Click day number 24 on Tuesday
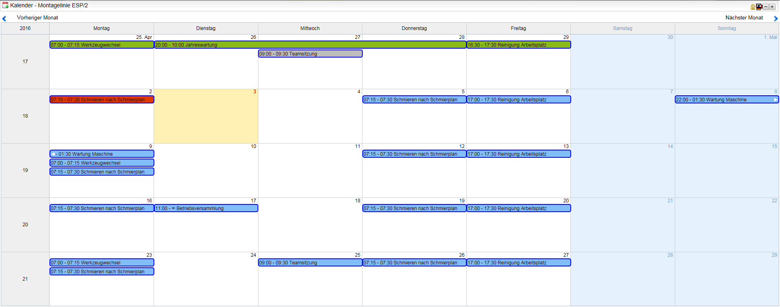780x307 pixels. click(253, 255)
